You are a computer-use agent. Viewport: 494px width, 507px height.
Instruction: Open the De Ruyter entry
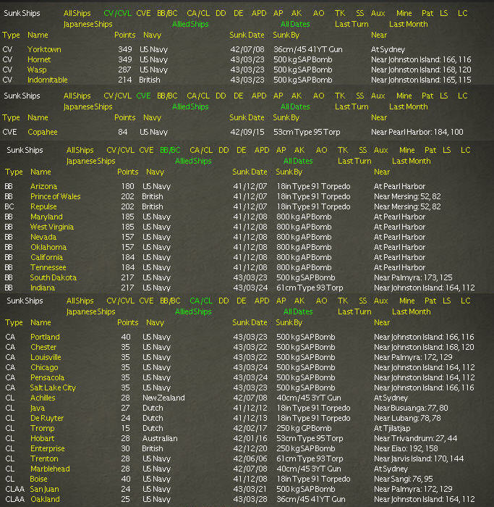point(47,418)
